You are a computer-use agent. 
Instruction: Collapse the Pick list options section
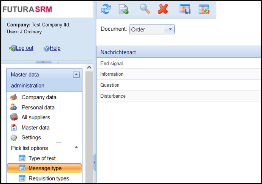(76, 147)
